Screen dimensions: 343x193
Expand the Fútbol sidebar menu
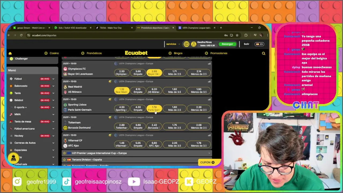53,79
